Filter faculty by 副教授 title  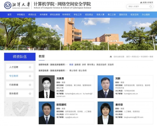tap(77, 64)
